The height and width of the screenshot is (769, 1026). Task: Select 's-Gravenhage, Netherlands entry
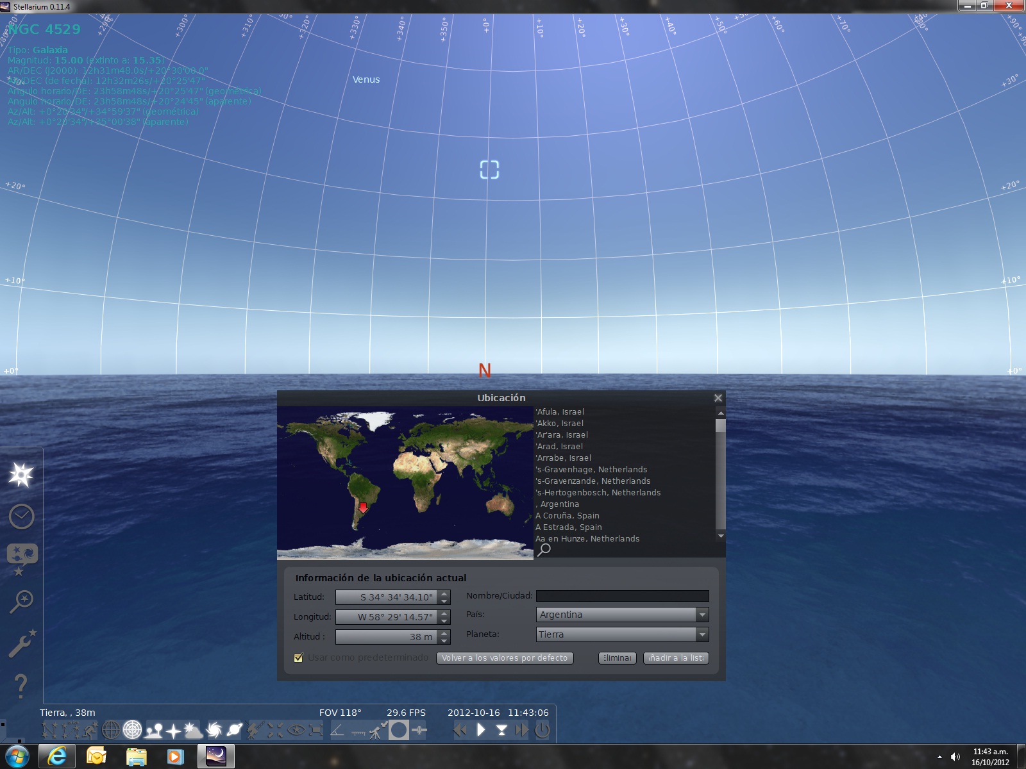click(x=591, y=469)
